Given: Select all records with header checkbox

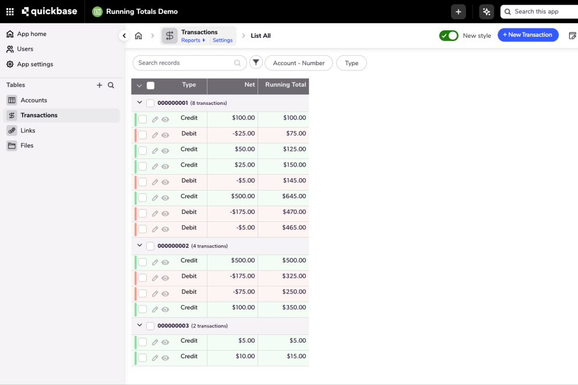Looking at the screenshot, I should pos(150,85).
